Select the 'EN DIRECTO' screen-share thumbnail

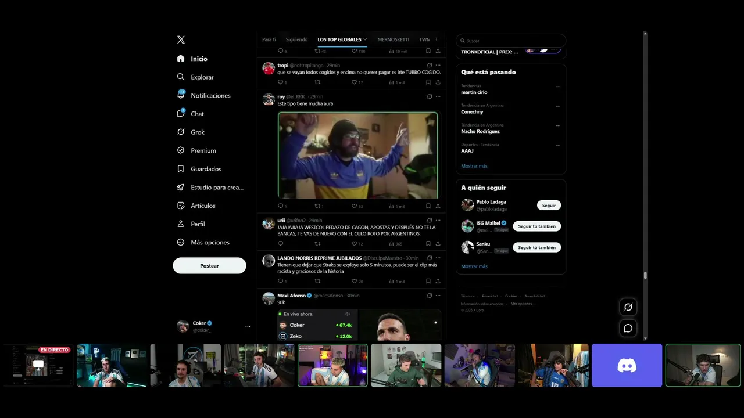click(38, 365)
